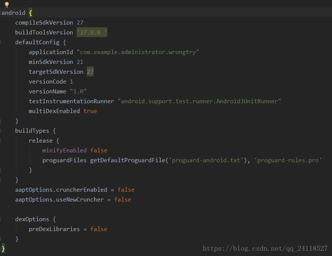The width and height of the screenshot is (332, 256).
Task: Click the targetSdkVersion keyword
Action: (x=56, y=72)
